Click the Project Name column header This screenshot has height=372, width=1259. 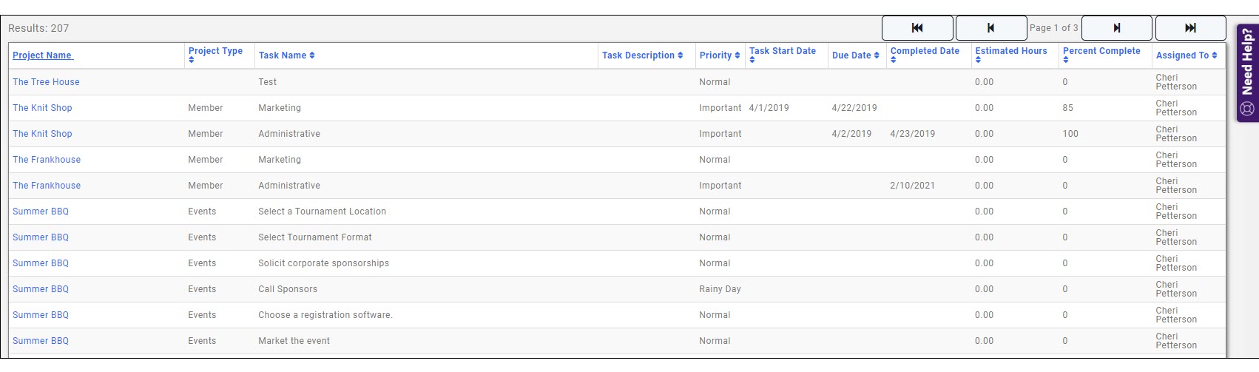point(42,55)
